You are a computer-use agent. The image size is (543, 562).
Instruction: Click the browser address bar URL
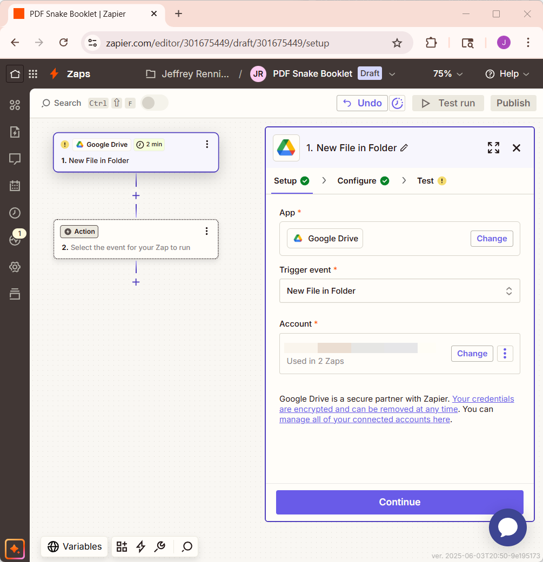tap(217, 43)
